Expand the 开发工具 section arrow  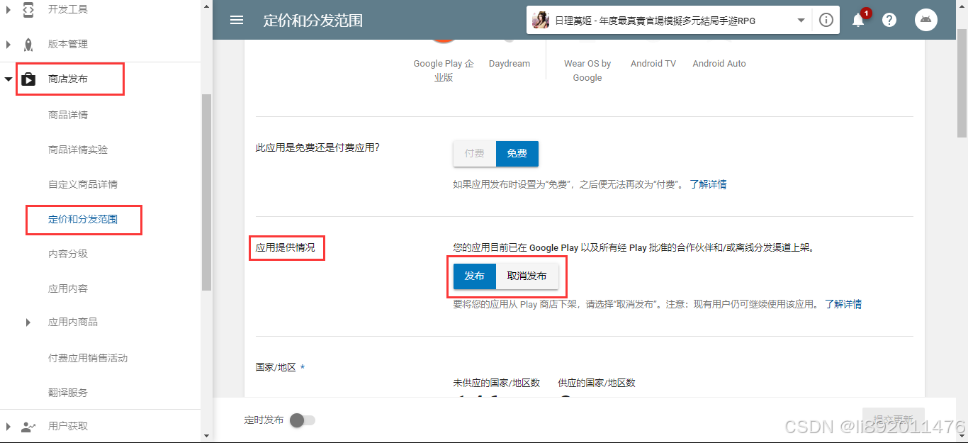point(9,10)
